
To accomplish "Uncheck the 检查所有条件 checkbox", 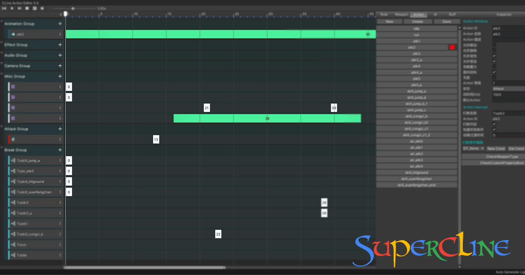I will coord(494,130).
